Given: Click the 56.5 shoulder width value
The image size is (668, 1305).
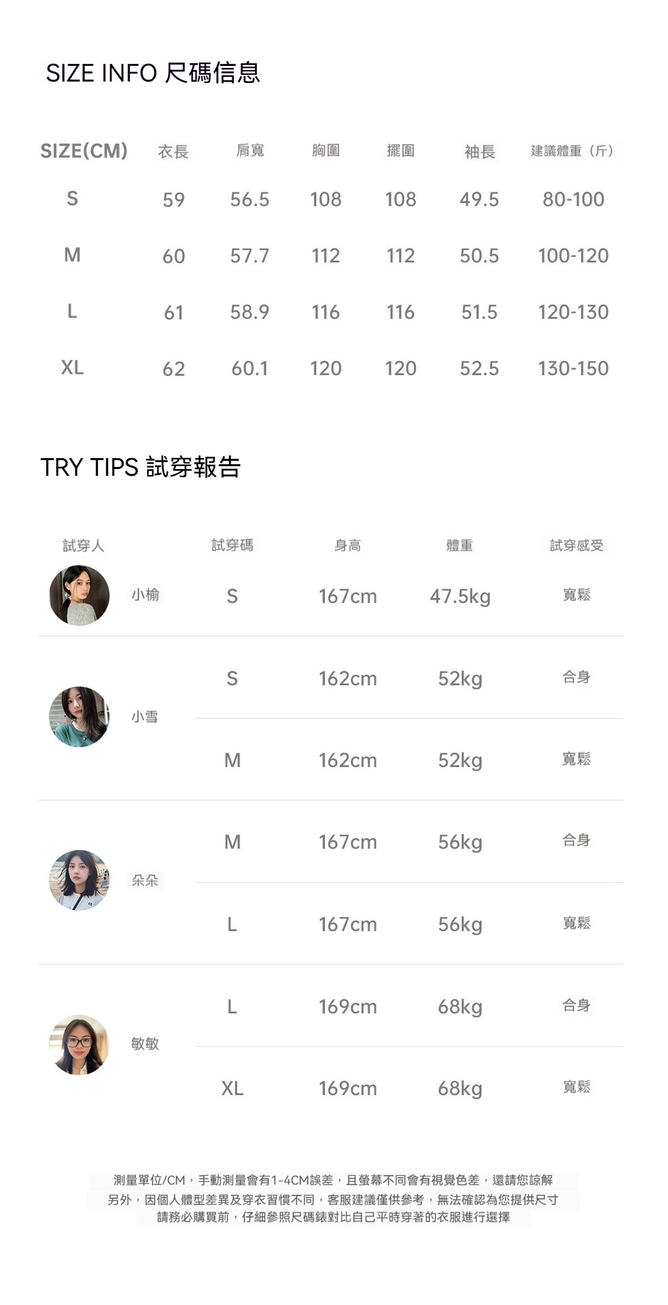Looking at the screenshot, I should tap(249, 199).
